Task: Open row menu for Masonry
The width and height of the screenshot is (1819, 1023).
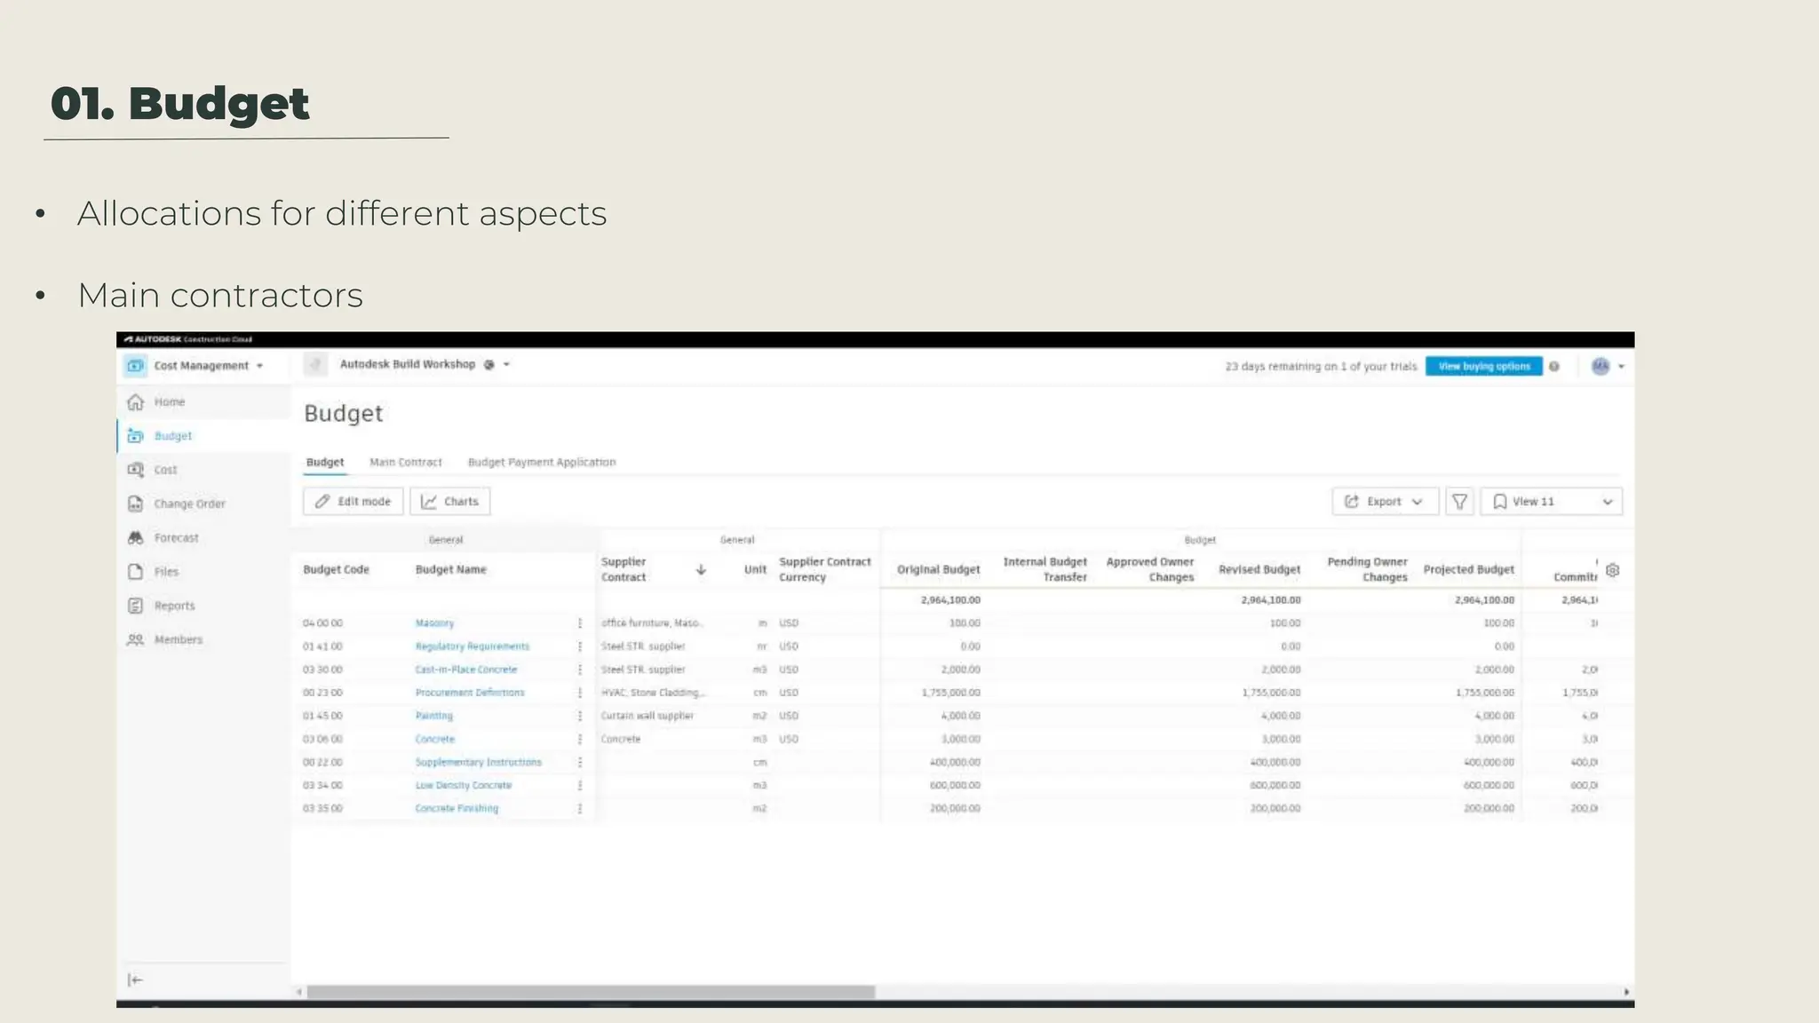Action: coord(580,623)
